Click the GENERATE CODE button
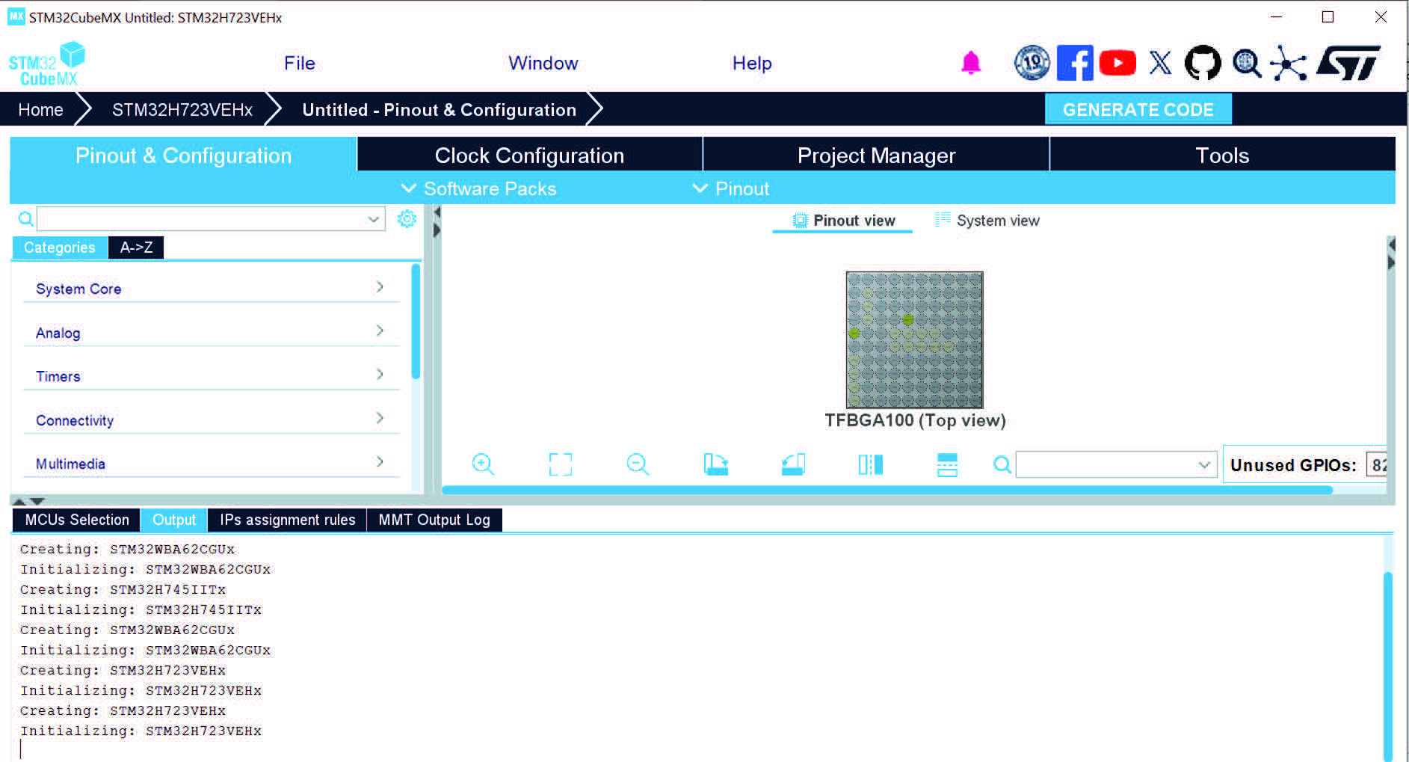Screen dimensions: 1409x762 1138,110
